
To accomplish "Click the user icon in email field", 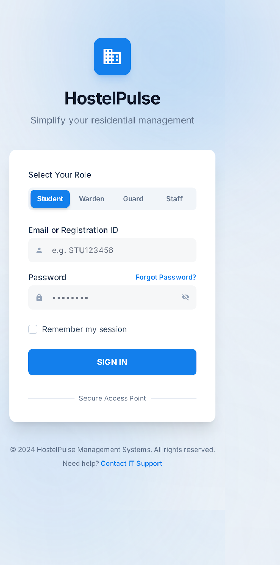I will [39, 250].
